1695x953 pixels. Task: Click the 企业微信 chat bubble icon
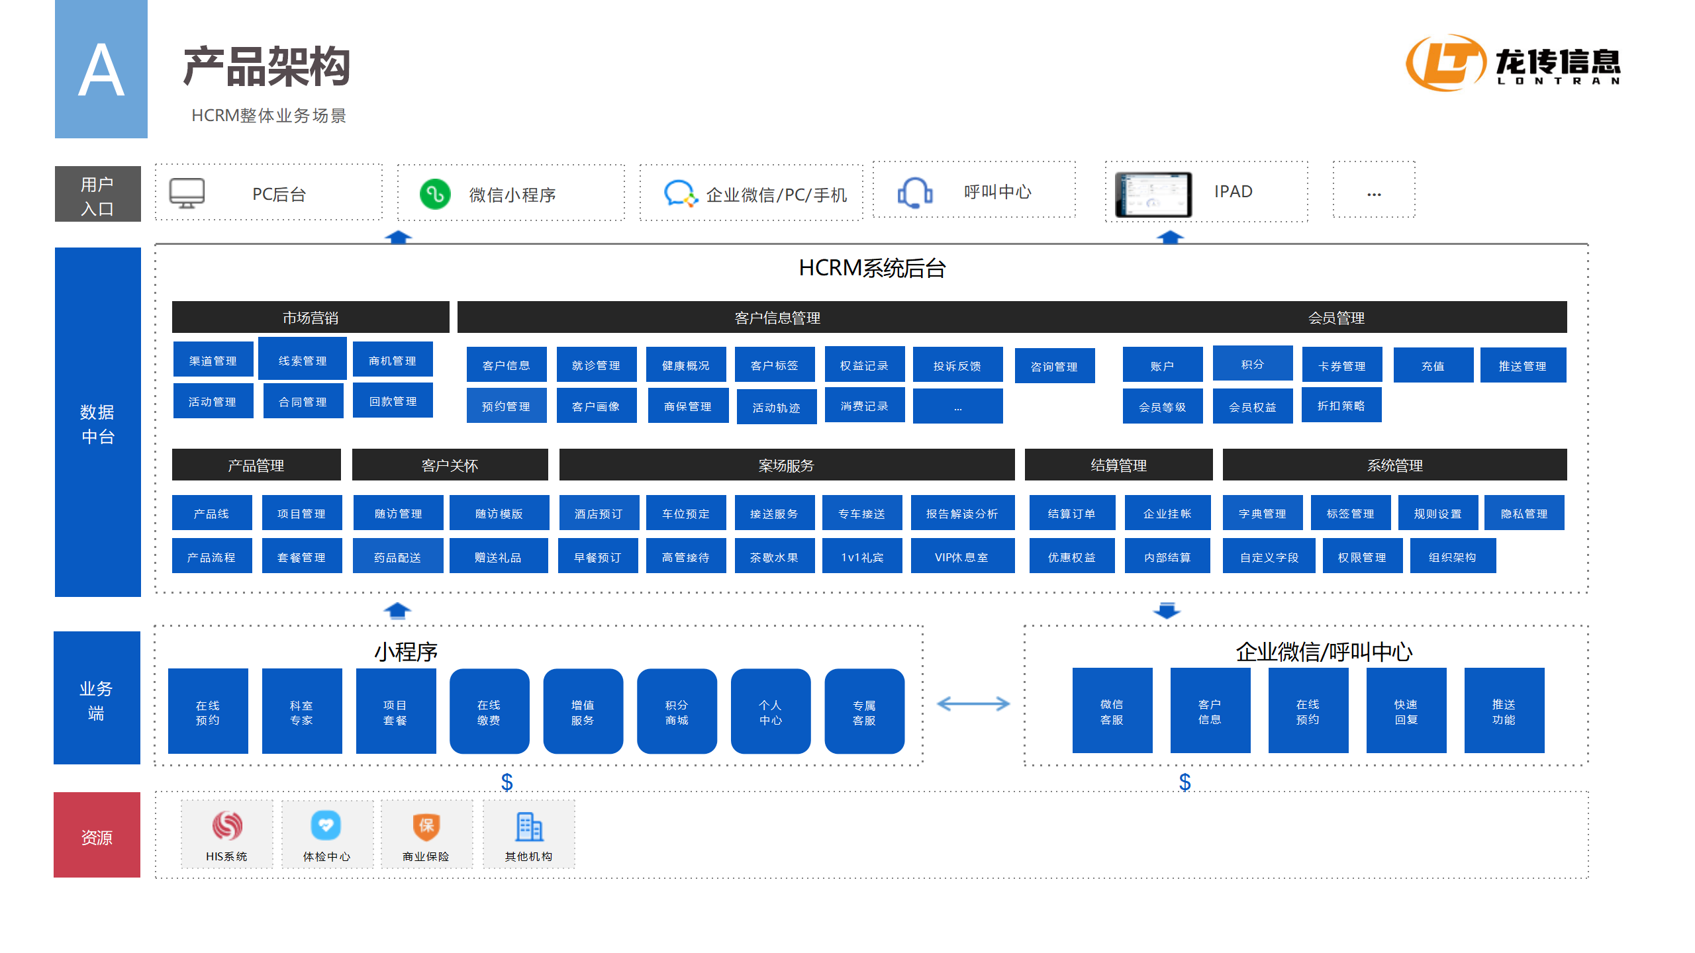coord(680,194)
